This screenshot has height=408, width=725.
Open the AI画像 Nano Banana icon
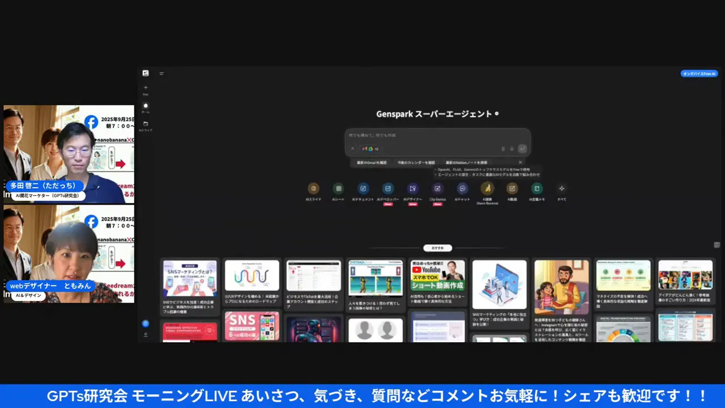(487, 189)
